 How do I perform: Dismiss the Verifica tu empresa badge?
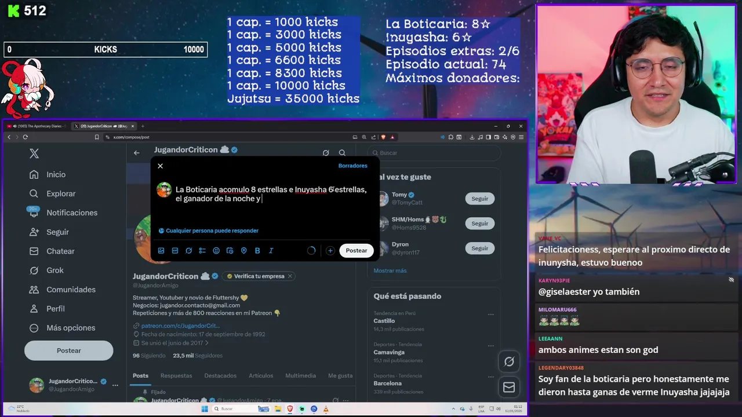(x=290, y=276)
